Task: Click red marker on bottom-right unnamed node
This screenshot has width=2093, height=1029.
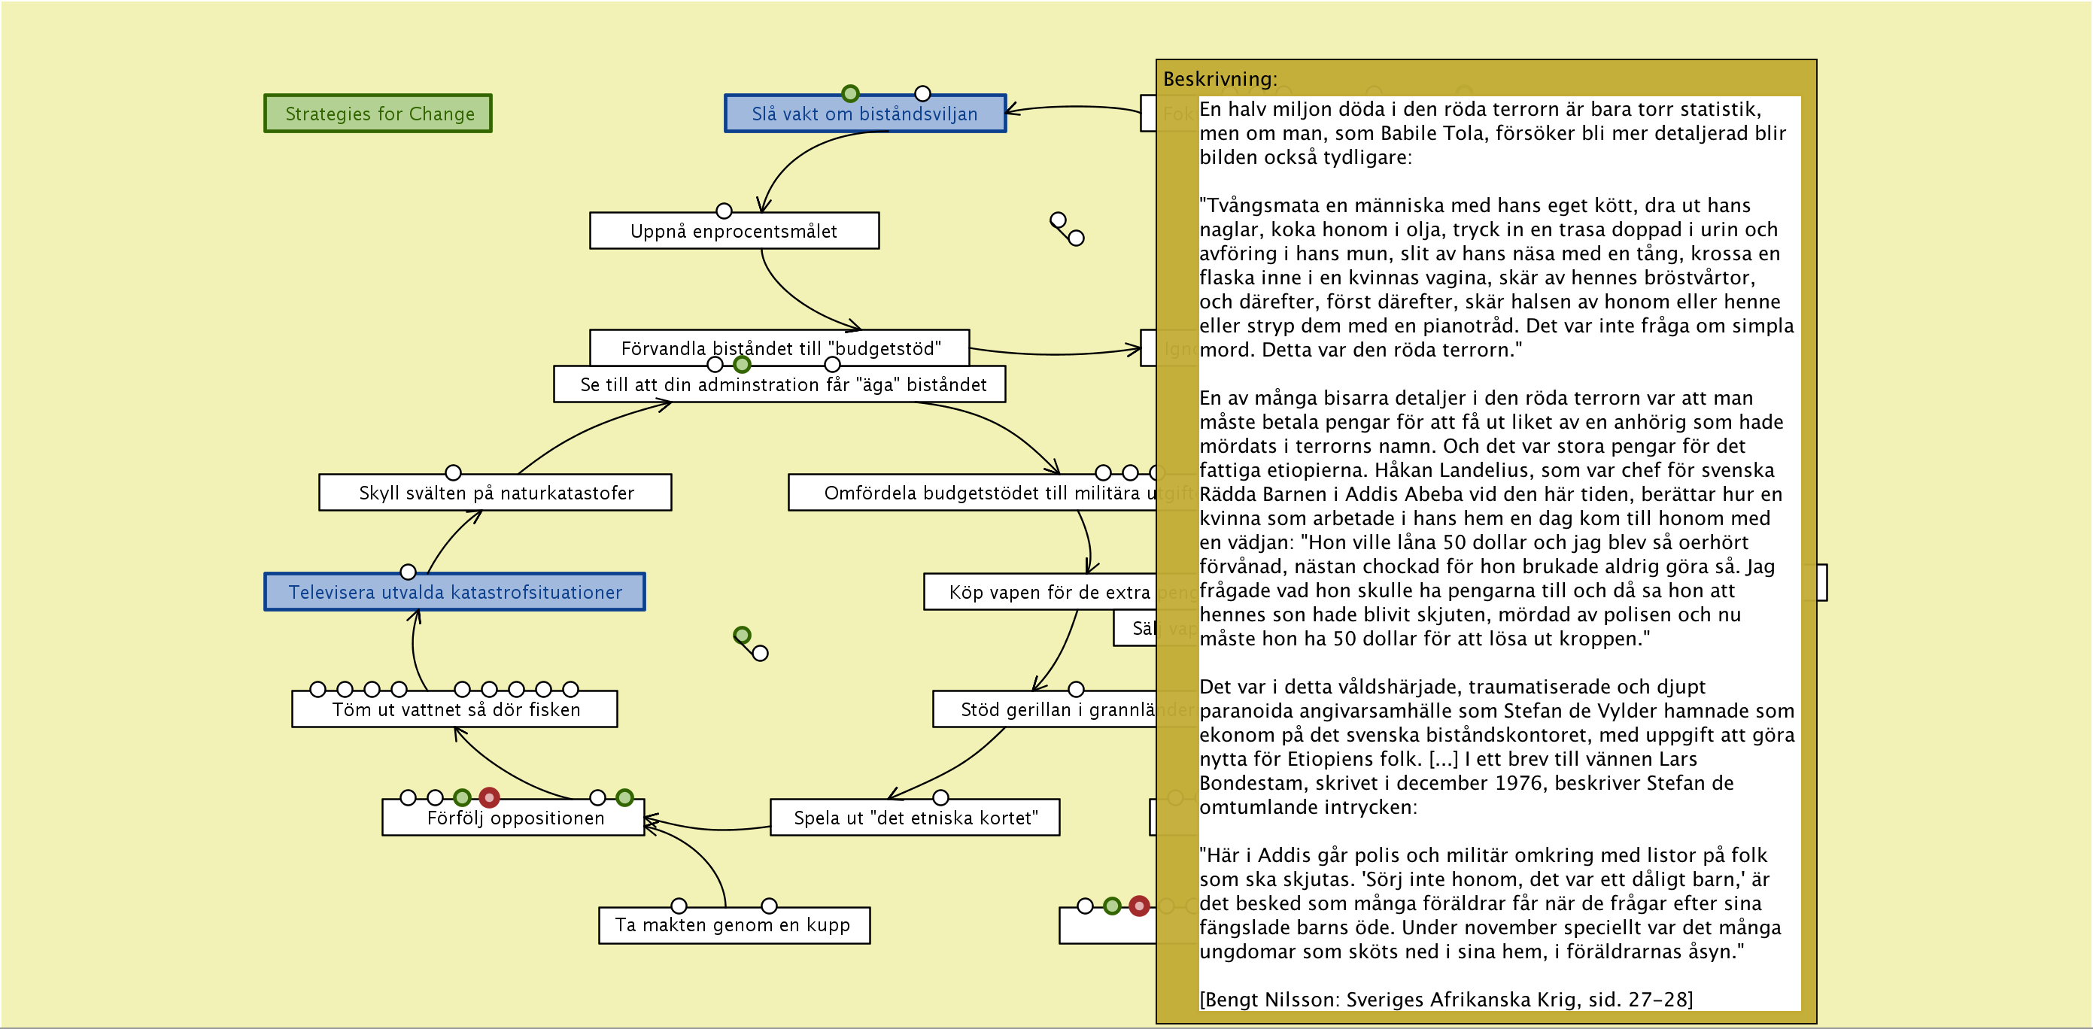Action: (x=1139, y=906)
